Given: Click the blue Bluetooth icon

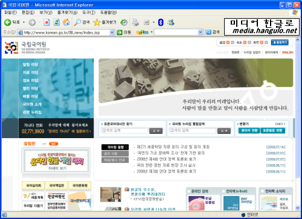Looking at the screenshot, I should [x=161, y=22].
